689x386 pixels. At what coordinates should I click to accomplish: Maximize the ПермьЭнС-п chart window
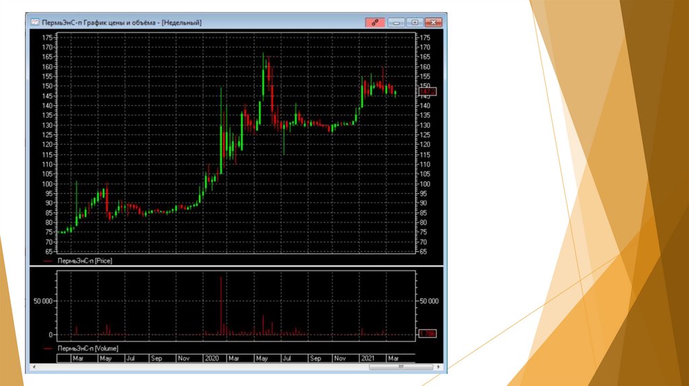coord(415,22)
